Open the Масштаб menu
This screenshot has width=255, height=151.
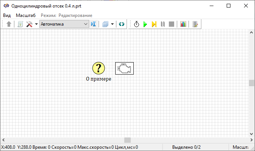pos(26,15)
